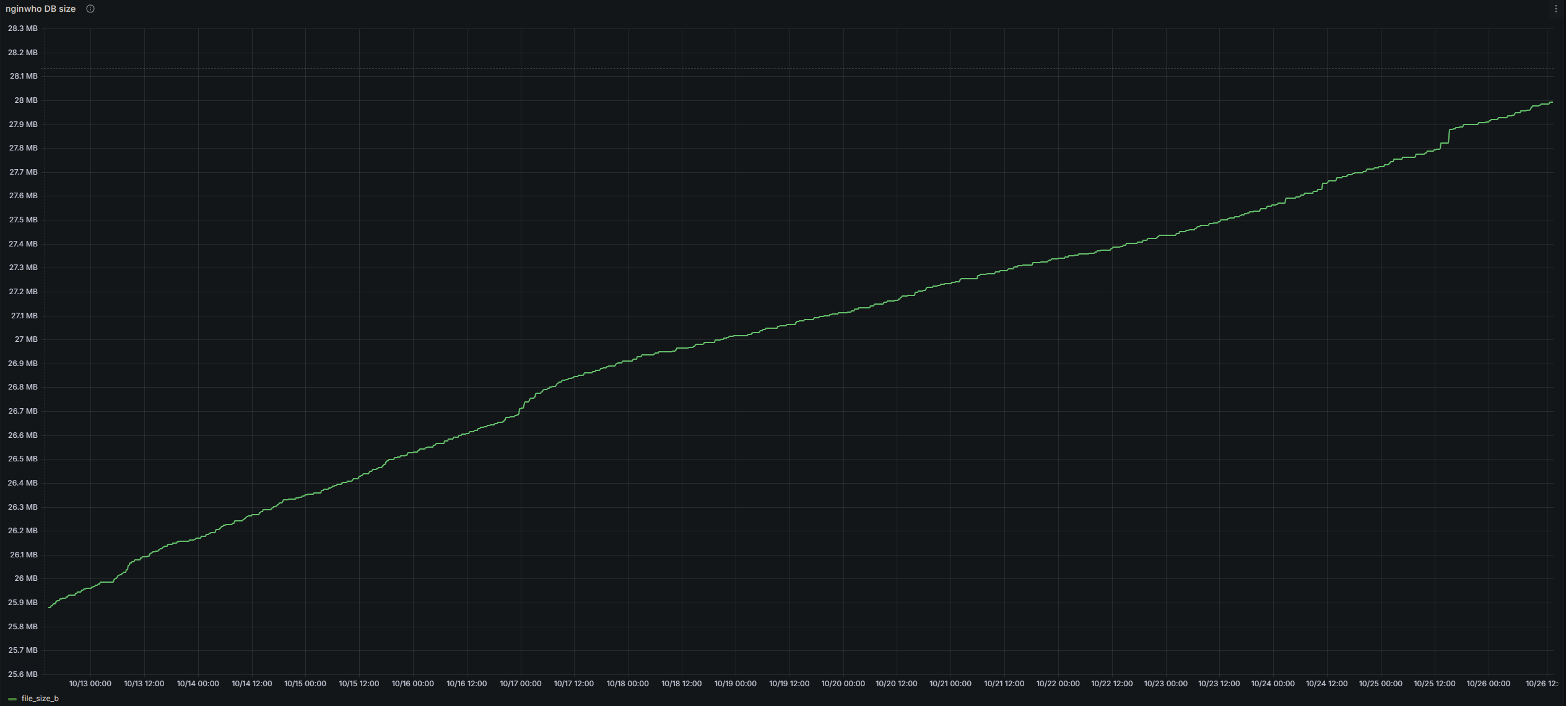Click the 26.6 MB y-axis label
The width and height of the screenshot is (1566, 706).
tap(23, 435)
